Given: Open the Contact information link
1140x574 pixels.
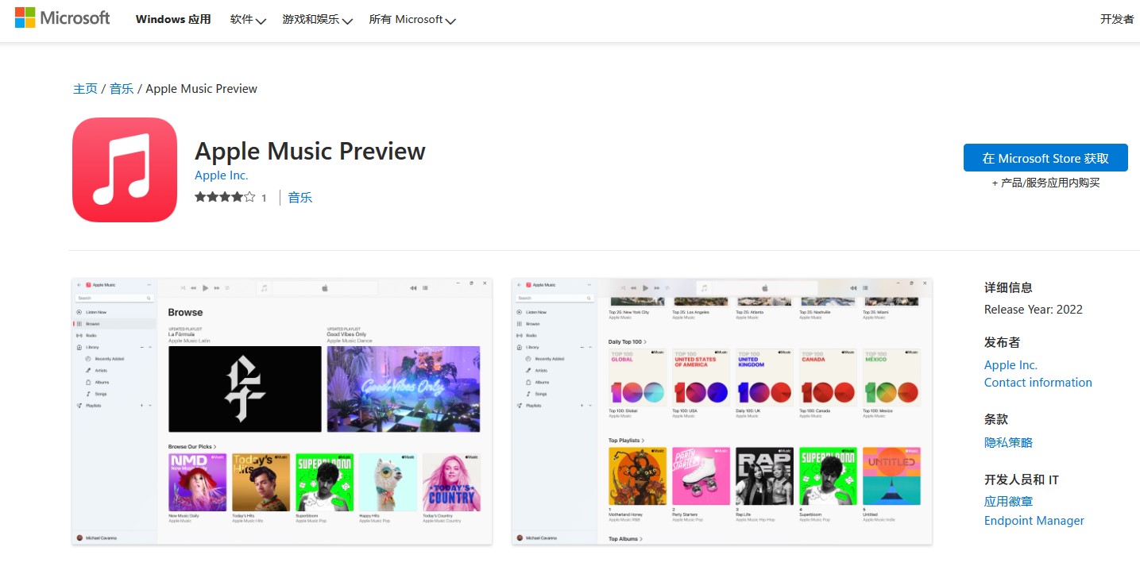Looking at the screenshot, I should tap(1038, 383).
